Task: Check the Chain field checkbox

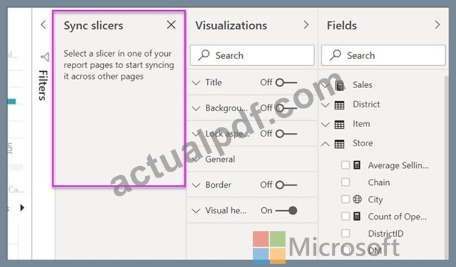Action: coord(345,182)
